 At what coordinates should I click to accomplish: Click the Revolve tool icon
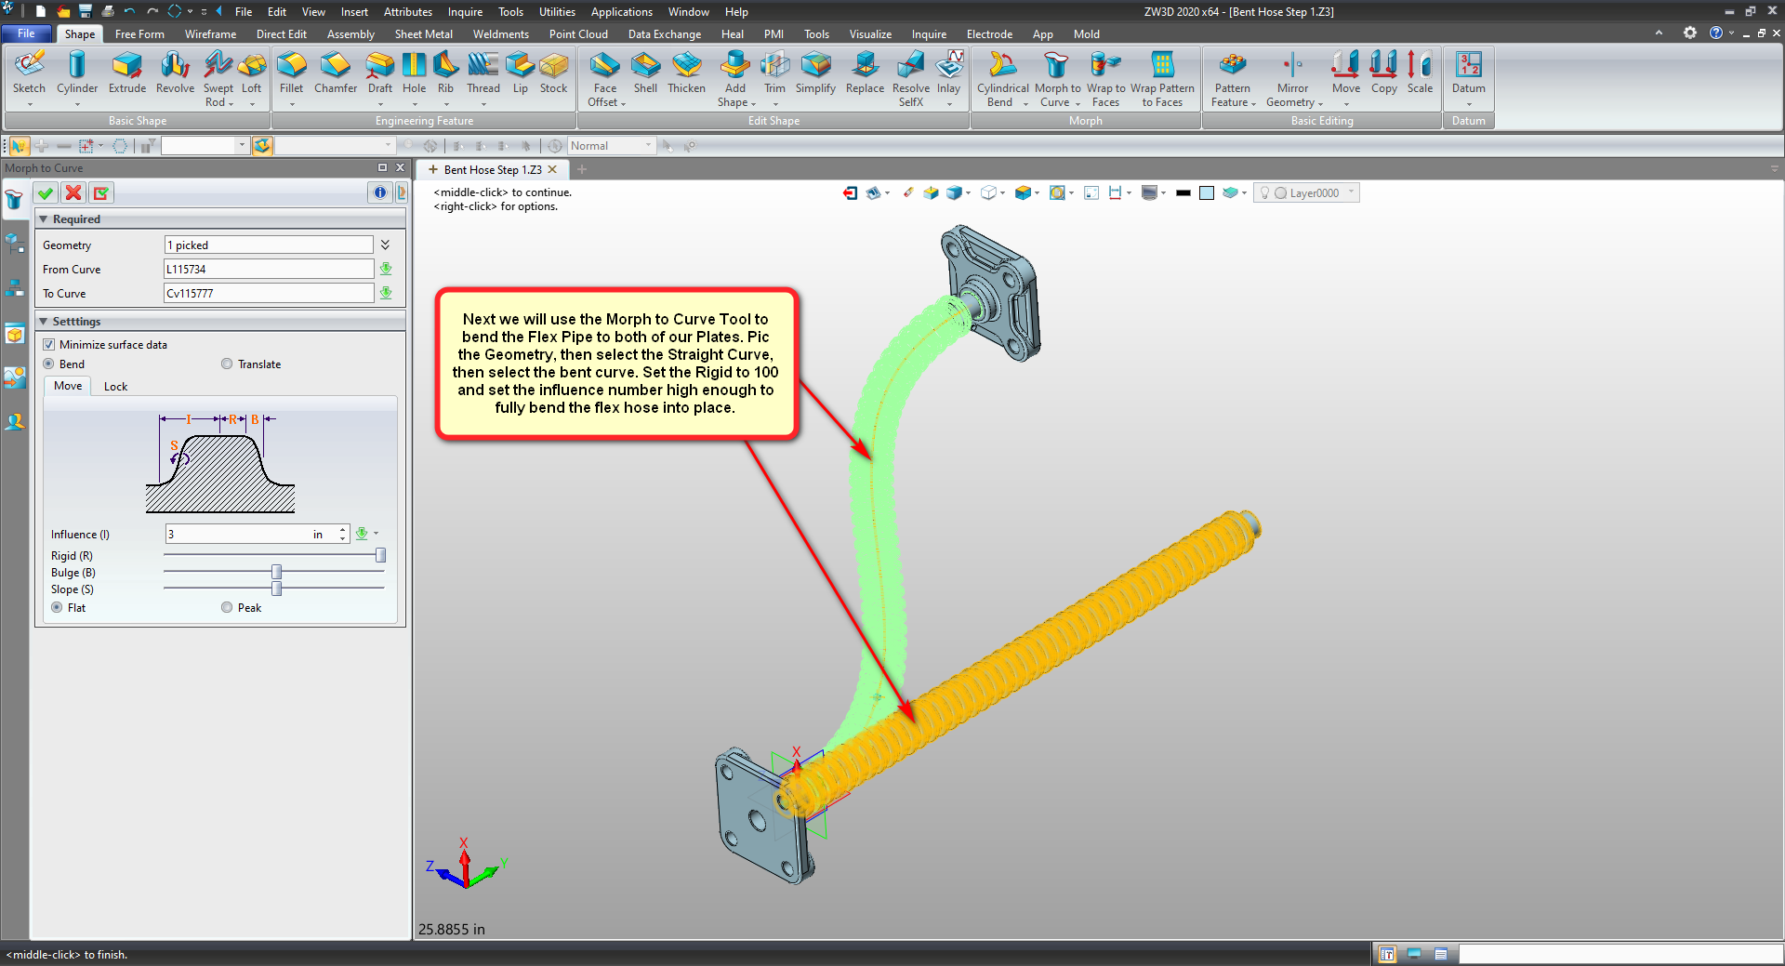[x=175, y=73]
